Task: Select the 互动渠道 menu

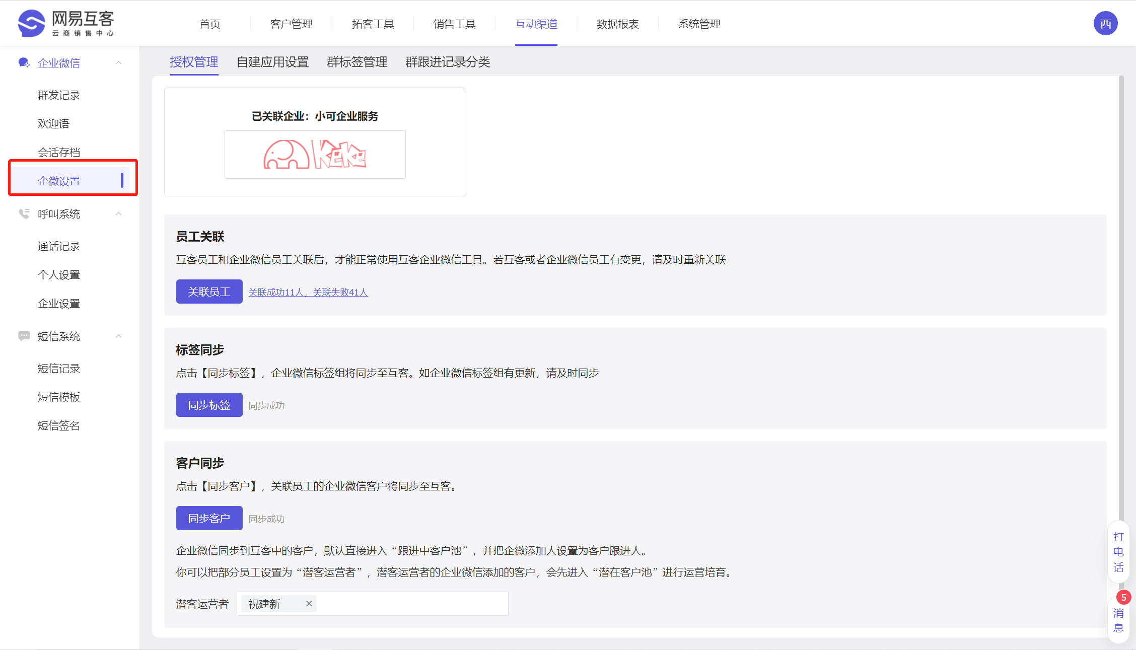Action: tap(536, 24)
